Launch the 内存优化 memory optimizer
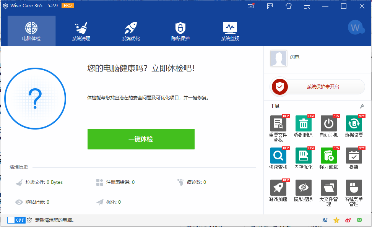The width and height of the screenshot is (372, 227). (303, 156)
